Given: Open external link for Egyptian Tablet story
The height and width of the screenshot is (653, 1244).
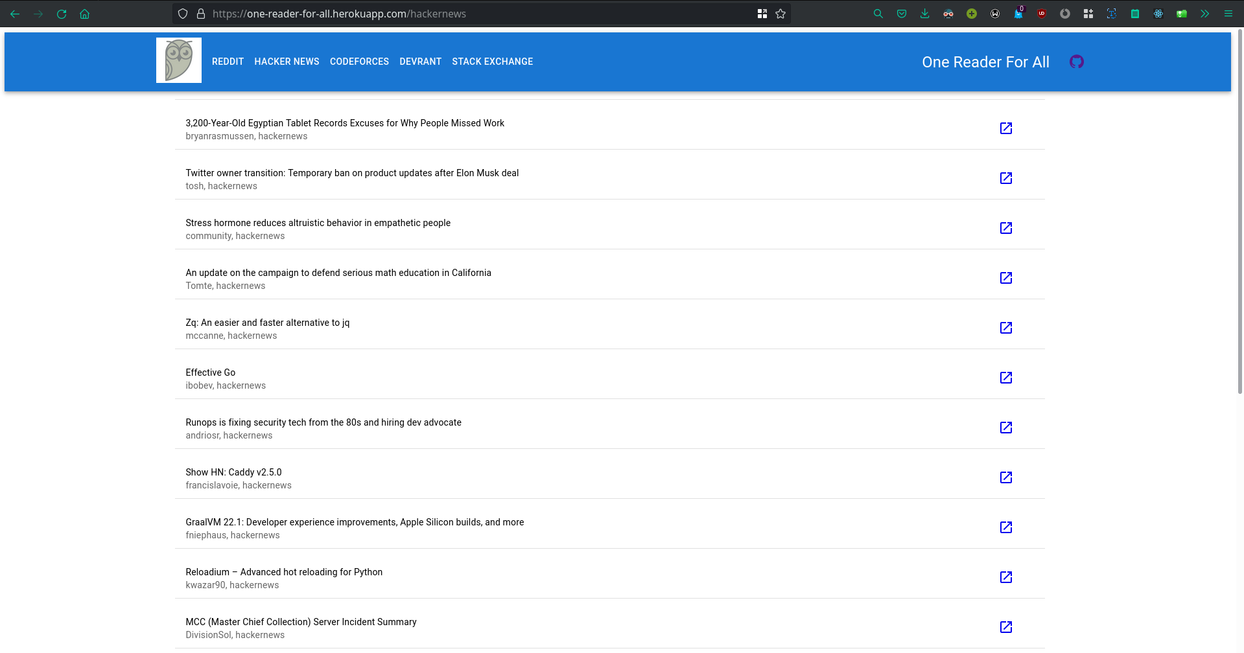Looking at the screenshot, I should (x=1006, y=128).
